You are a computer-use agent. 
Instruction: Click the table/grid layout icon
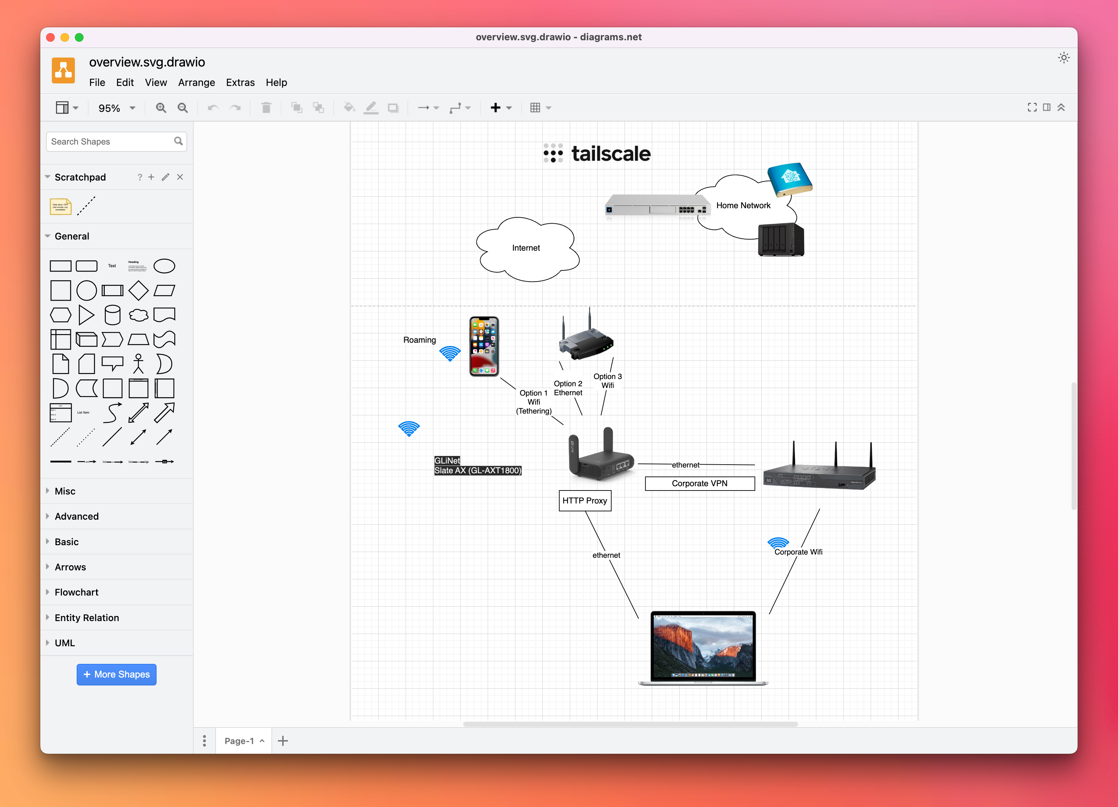point(536,108)
